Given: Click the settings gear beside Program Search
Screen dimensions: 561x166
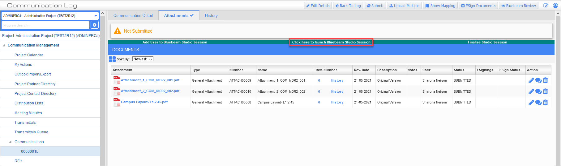Looking at the screenshot, I should 95,25.
